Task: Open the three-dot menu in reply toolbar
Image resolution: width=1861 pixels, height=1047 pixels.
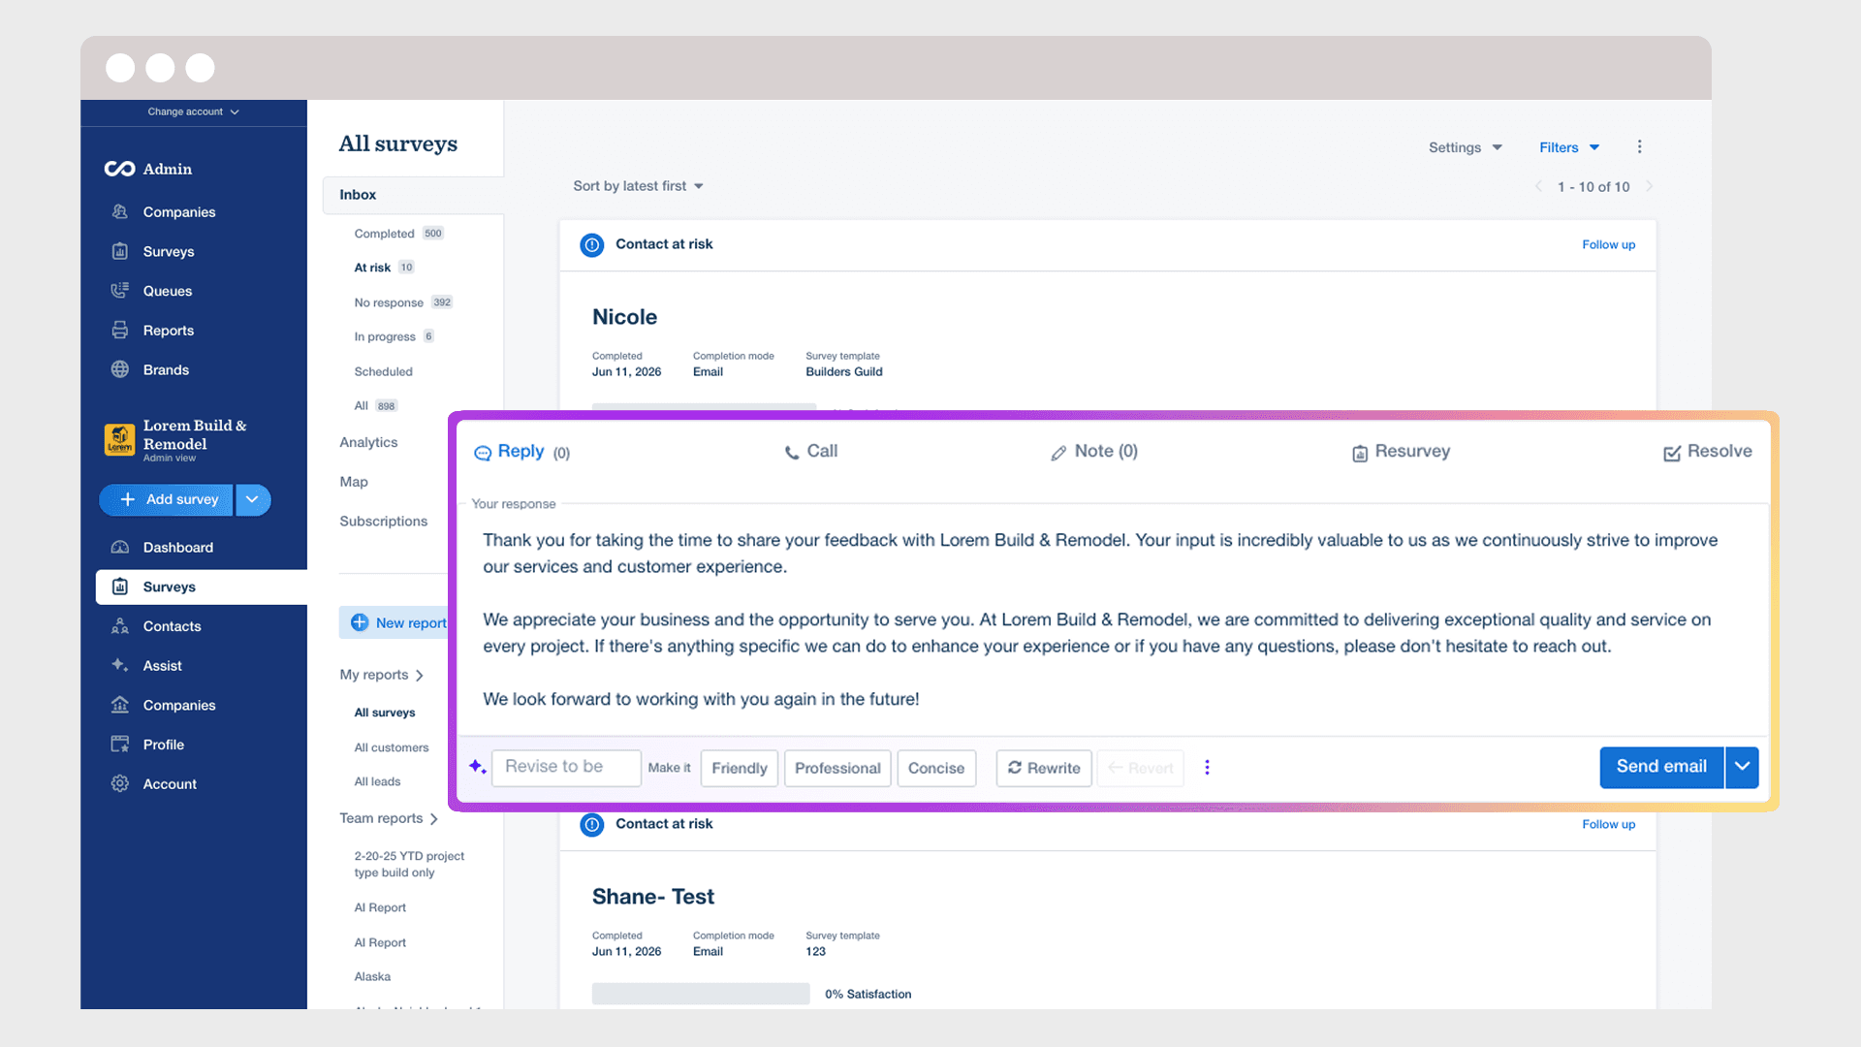Action: click(1207, 767)
